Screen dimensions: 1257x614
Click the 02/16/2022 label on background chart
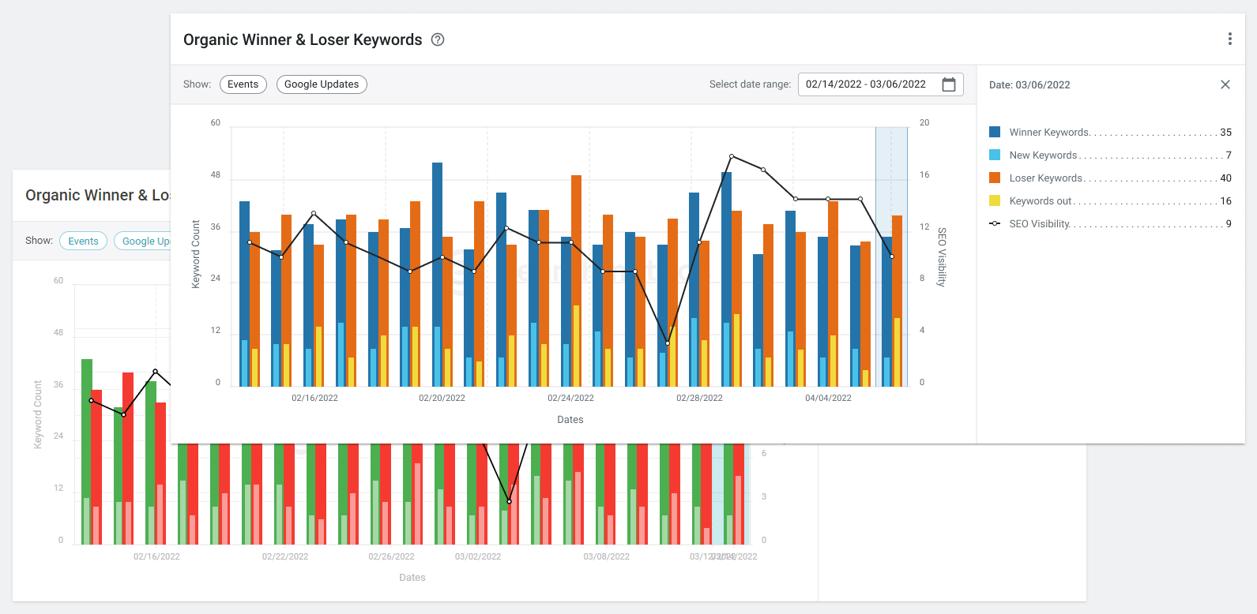[x=156, y=556]
